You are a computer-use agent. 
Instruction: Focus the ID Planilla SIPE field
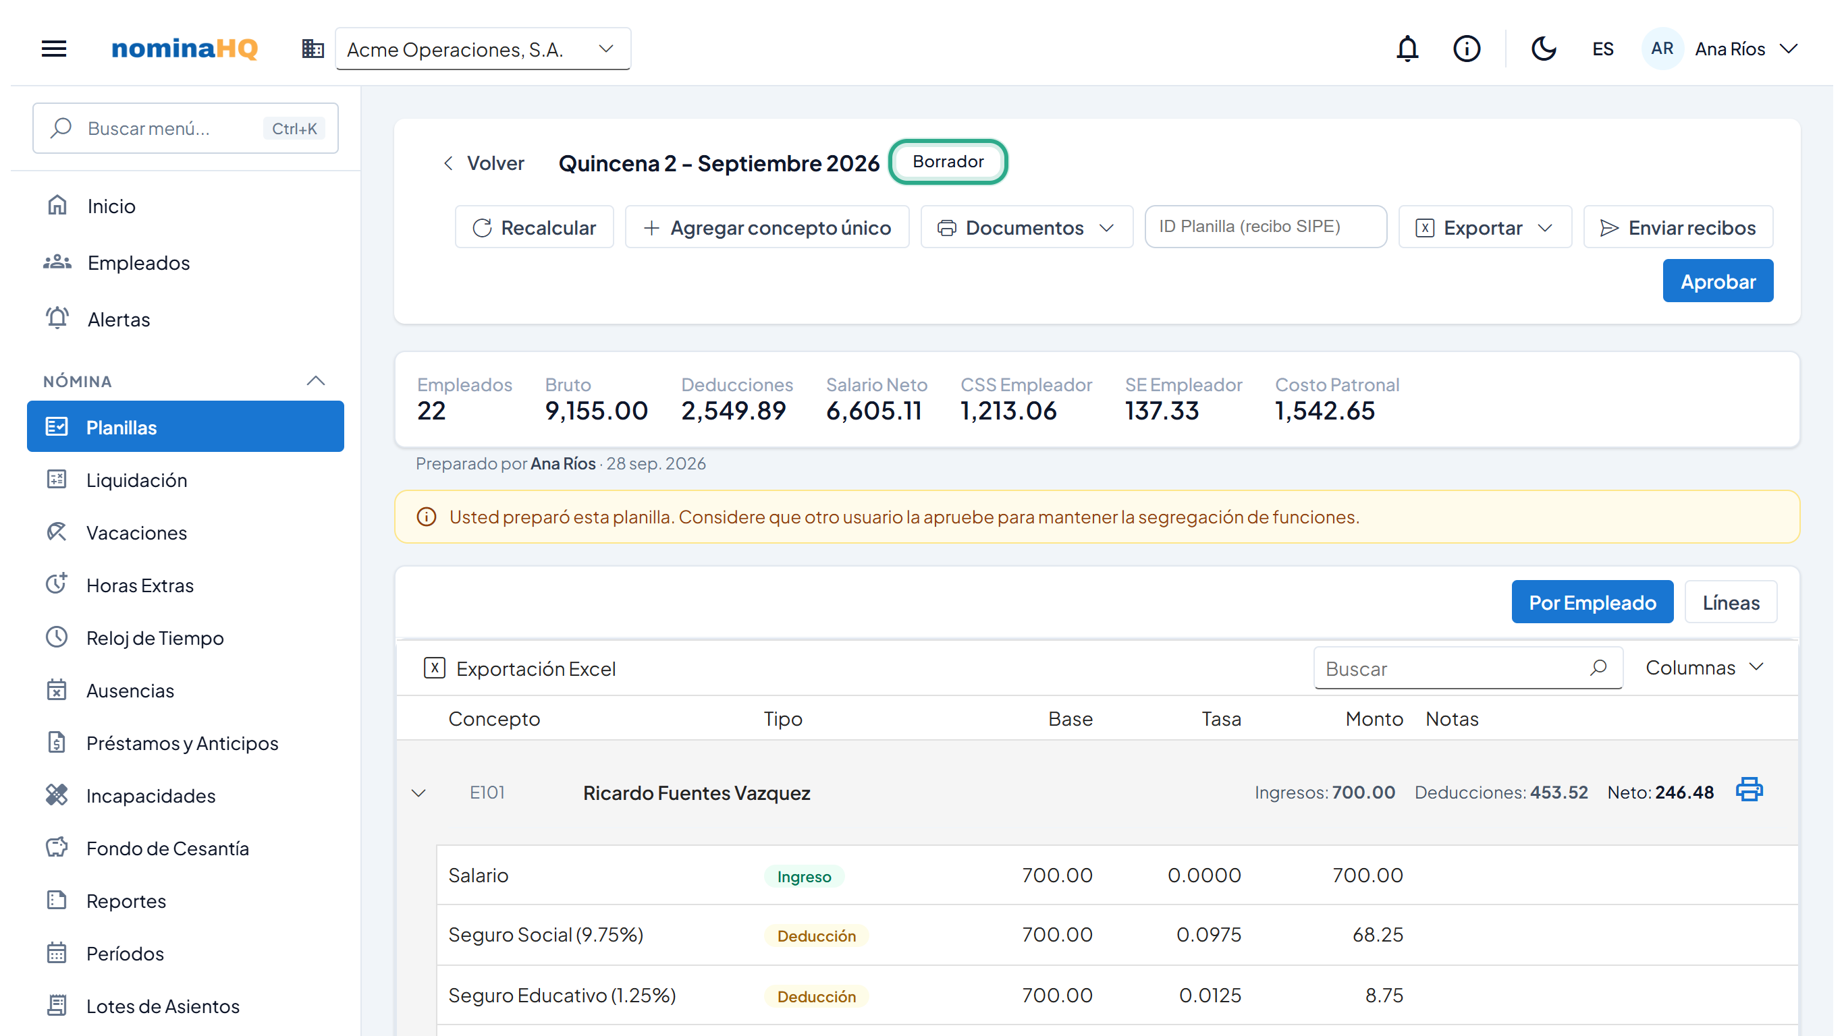(1266, 227)
